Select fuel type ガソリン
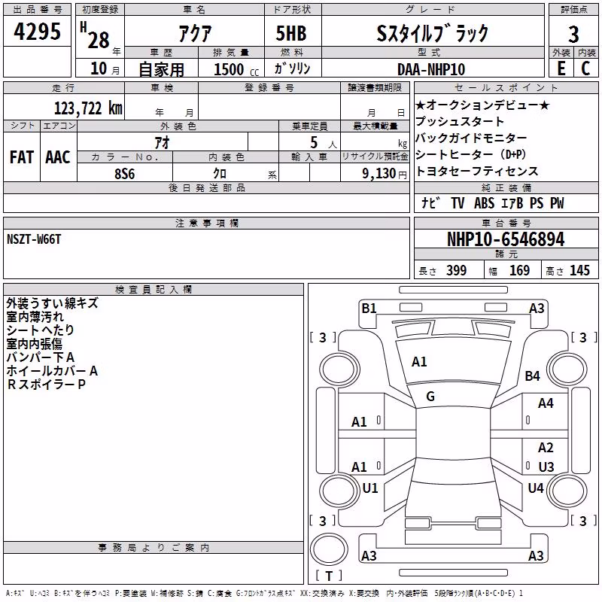602x602 pixels. (x=292, y=68)
